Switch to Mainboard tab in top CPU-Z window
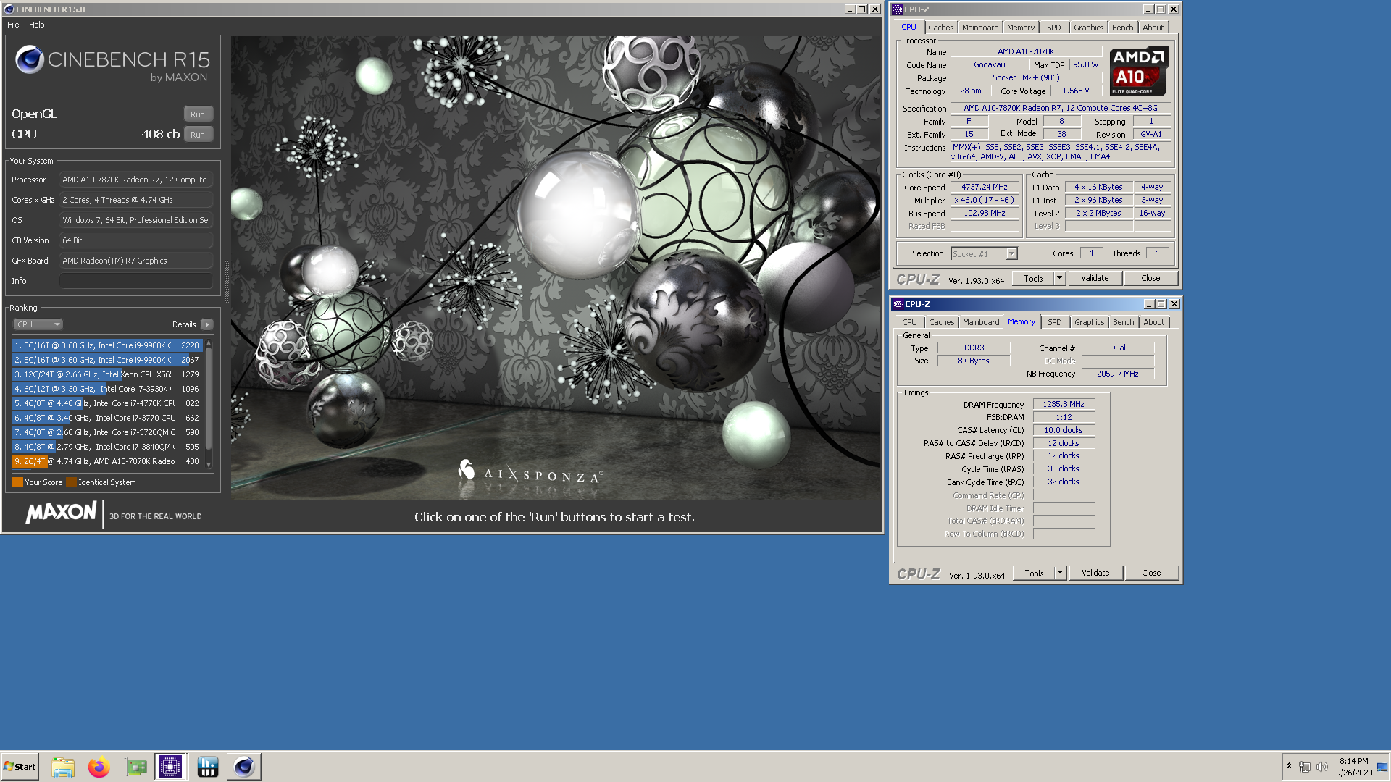 tap(980, 28)
